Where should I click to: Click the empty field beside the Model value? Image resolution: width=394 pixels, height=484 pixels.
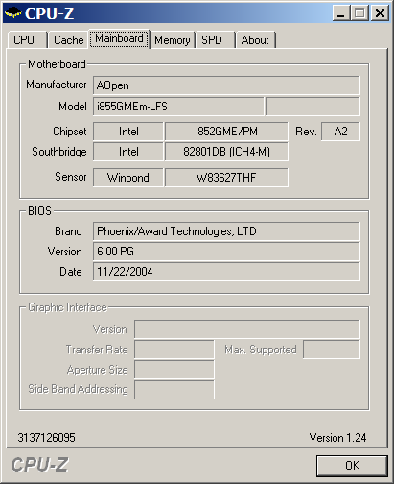[x=313, y=107]
